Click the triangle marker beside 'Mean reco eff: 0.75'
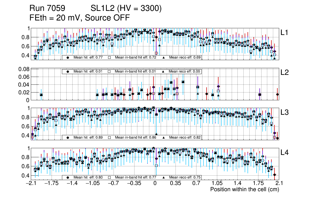Viewport: 310px width, 200px height. tap(164, 177)
